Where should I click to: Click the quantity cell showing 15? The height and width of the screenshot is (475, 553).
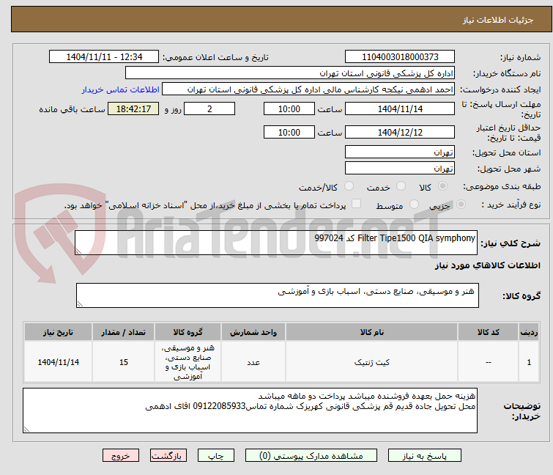[124, 362]
